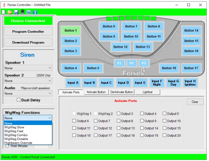Choose WigWag Slow from the list

point(28,127)
